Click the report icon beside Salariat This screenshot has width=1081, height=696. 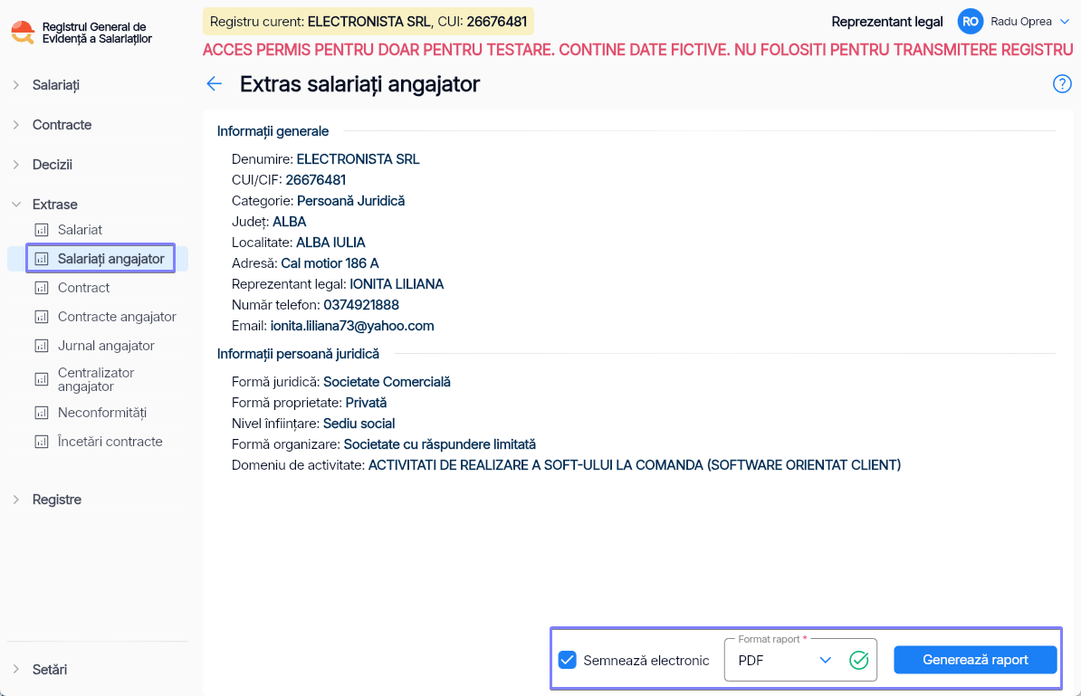(x=42, y=230)
